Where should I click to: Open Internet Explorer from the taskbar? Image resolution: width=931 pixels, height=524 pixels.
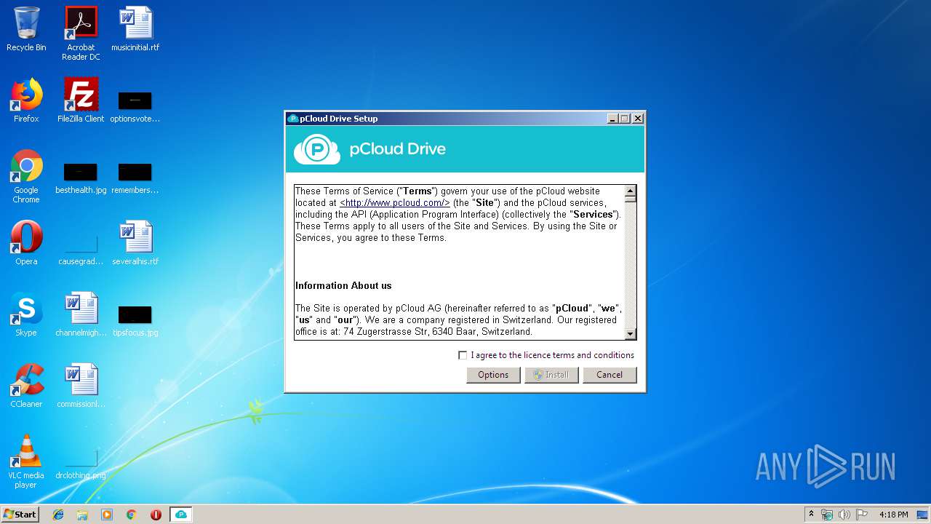(58, 515)
